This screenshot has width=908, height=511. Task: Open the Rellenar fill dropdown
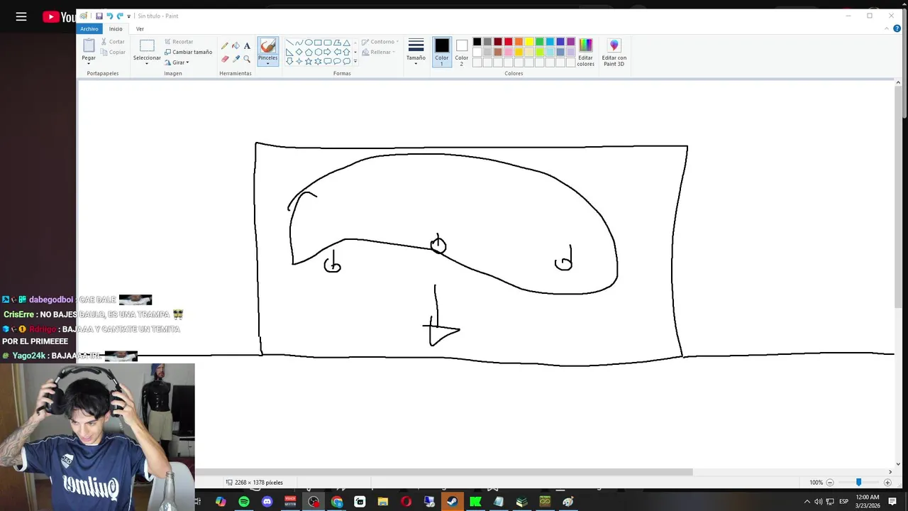click(x=378, y=52)
